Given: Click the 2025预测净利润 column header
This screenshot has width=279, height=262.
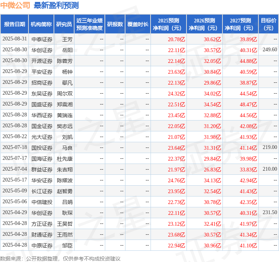Looking at the screenshot, I should (x=169, y=24).
